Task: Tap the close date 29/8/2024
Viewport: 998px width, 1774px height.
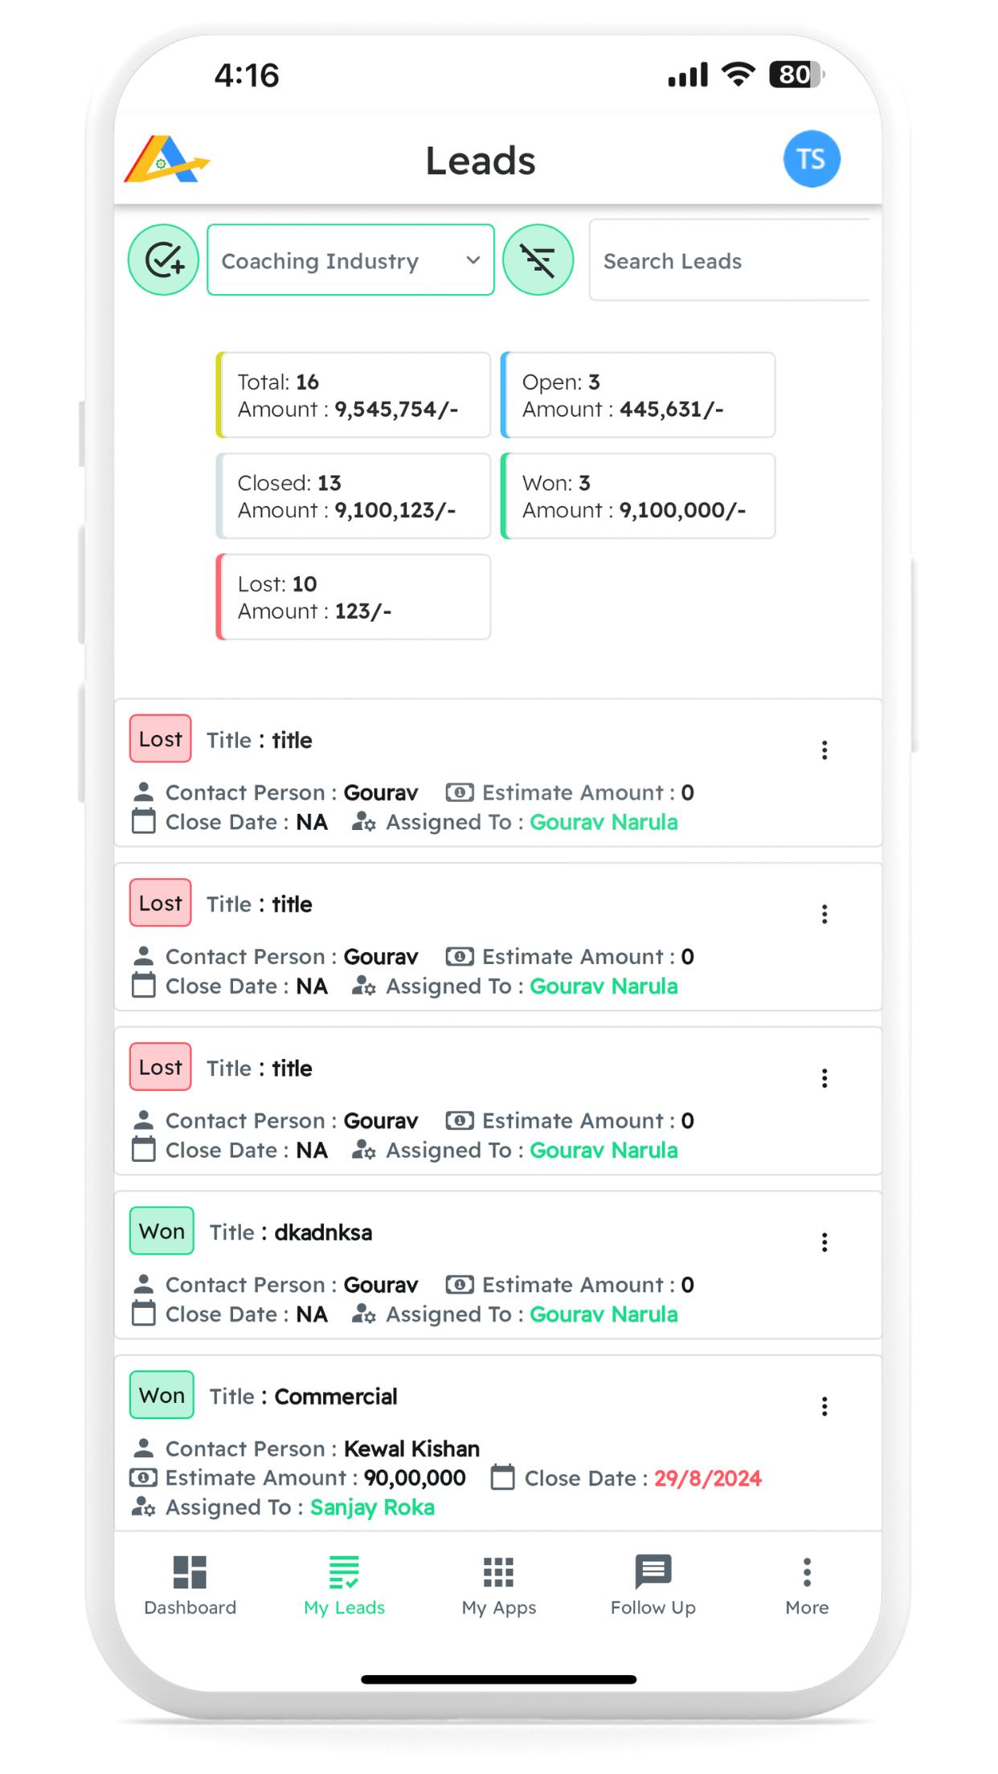Action: (x=708, y=1478)
